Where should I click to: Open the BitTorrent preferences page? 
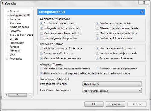15,31
